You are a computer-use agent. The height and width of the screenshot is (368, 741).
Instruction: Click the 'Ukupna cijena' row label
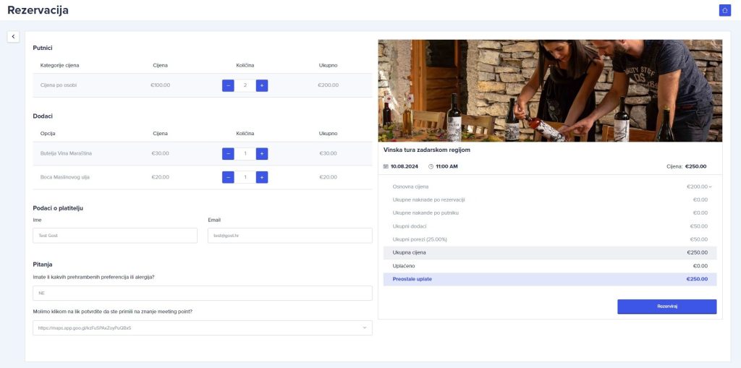coord(410,253)
